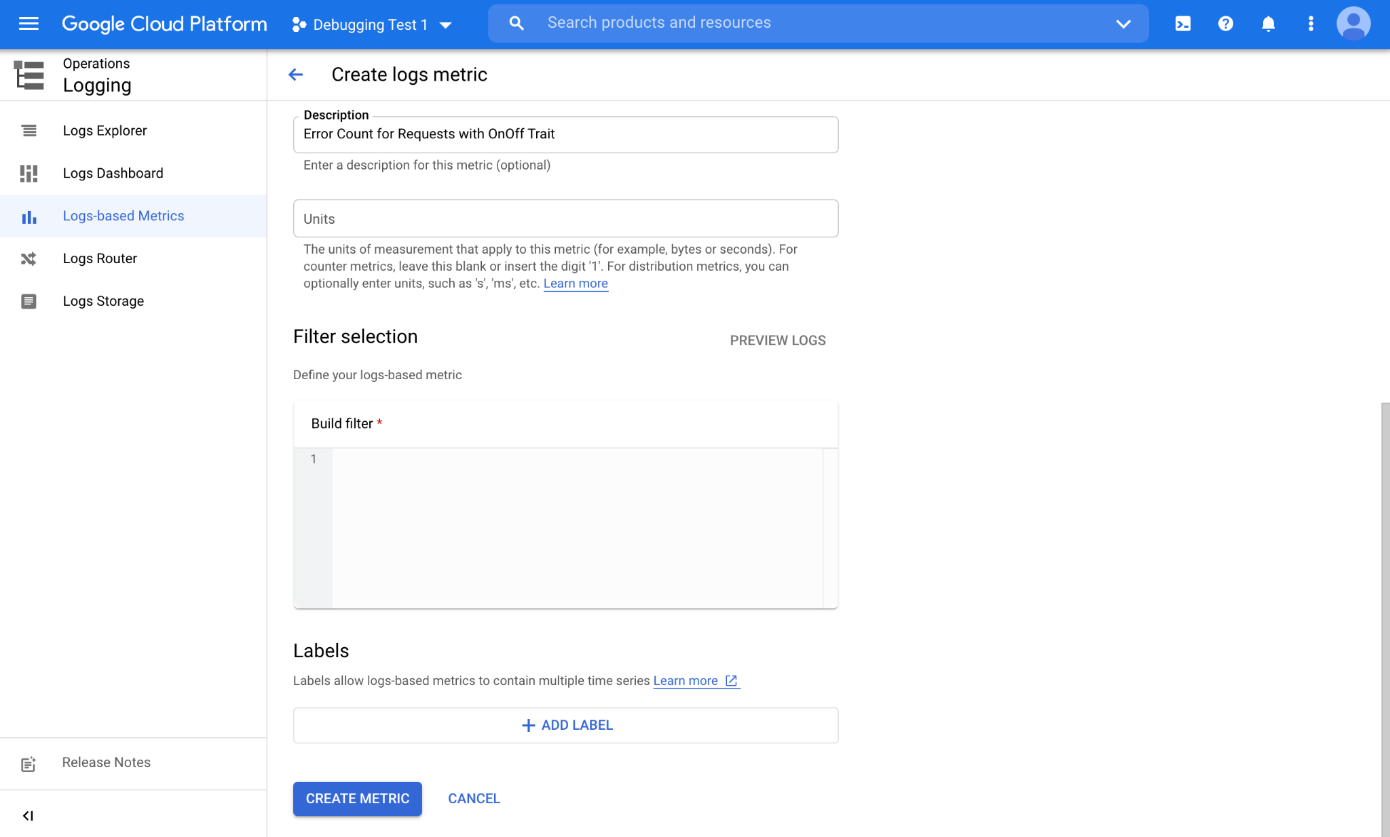Open the three-dot settings menu
This screenshot has height=837, width=1390.
(x=1311, y=24)
